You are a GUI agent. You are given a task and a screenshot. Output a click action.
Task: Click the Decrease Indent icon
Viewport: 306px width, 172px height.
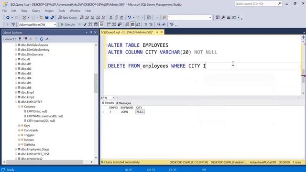[x=158, y=24]
